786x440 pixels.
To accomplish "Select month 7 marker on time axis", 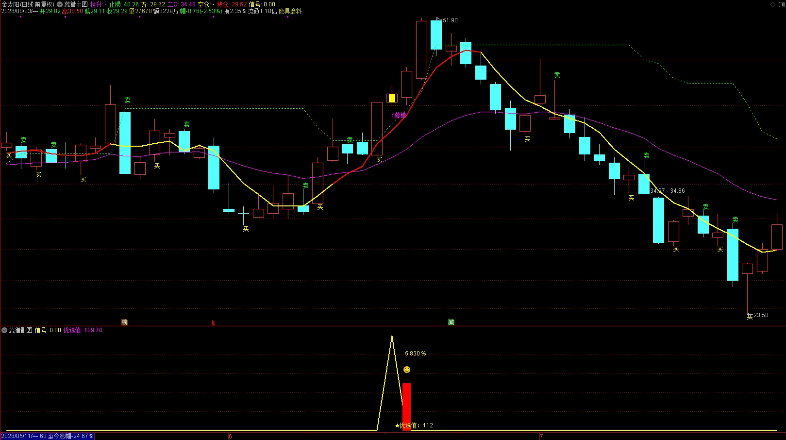I will pos(541,437).
